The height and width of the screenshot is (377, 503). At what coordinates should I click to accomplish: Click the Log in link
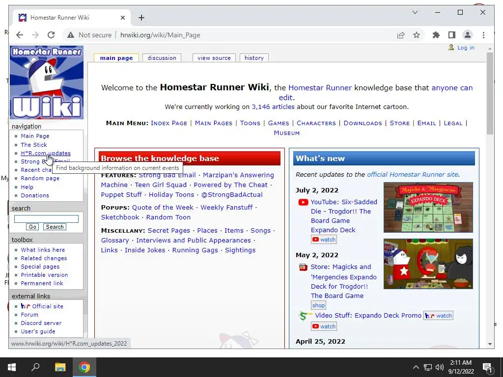click(x=466, y=48)
